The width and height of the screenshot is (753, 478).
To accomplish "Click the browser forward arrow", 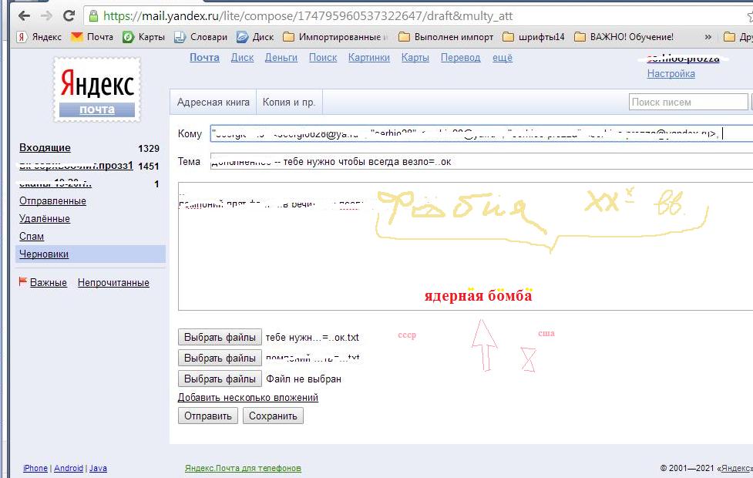I will [x=46, y=15].
